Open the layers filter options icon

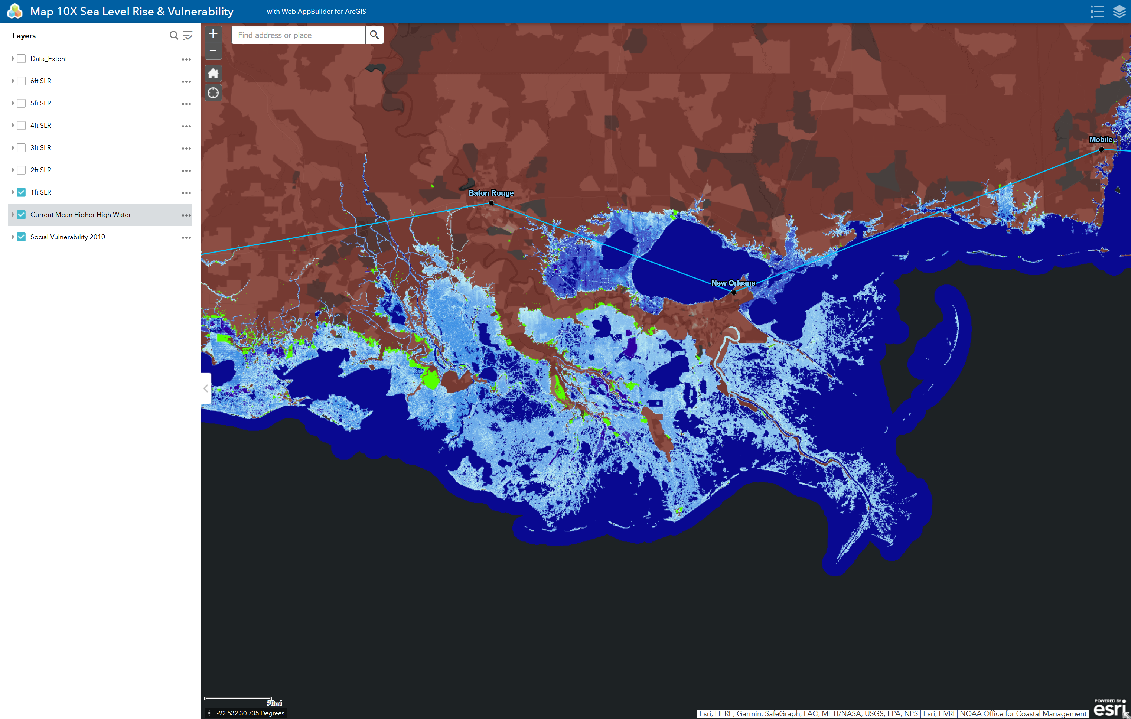pyautogui.click(x=188, y=35)
